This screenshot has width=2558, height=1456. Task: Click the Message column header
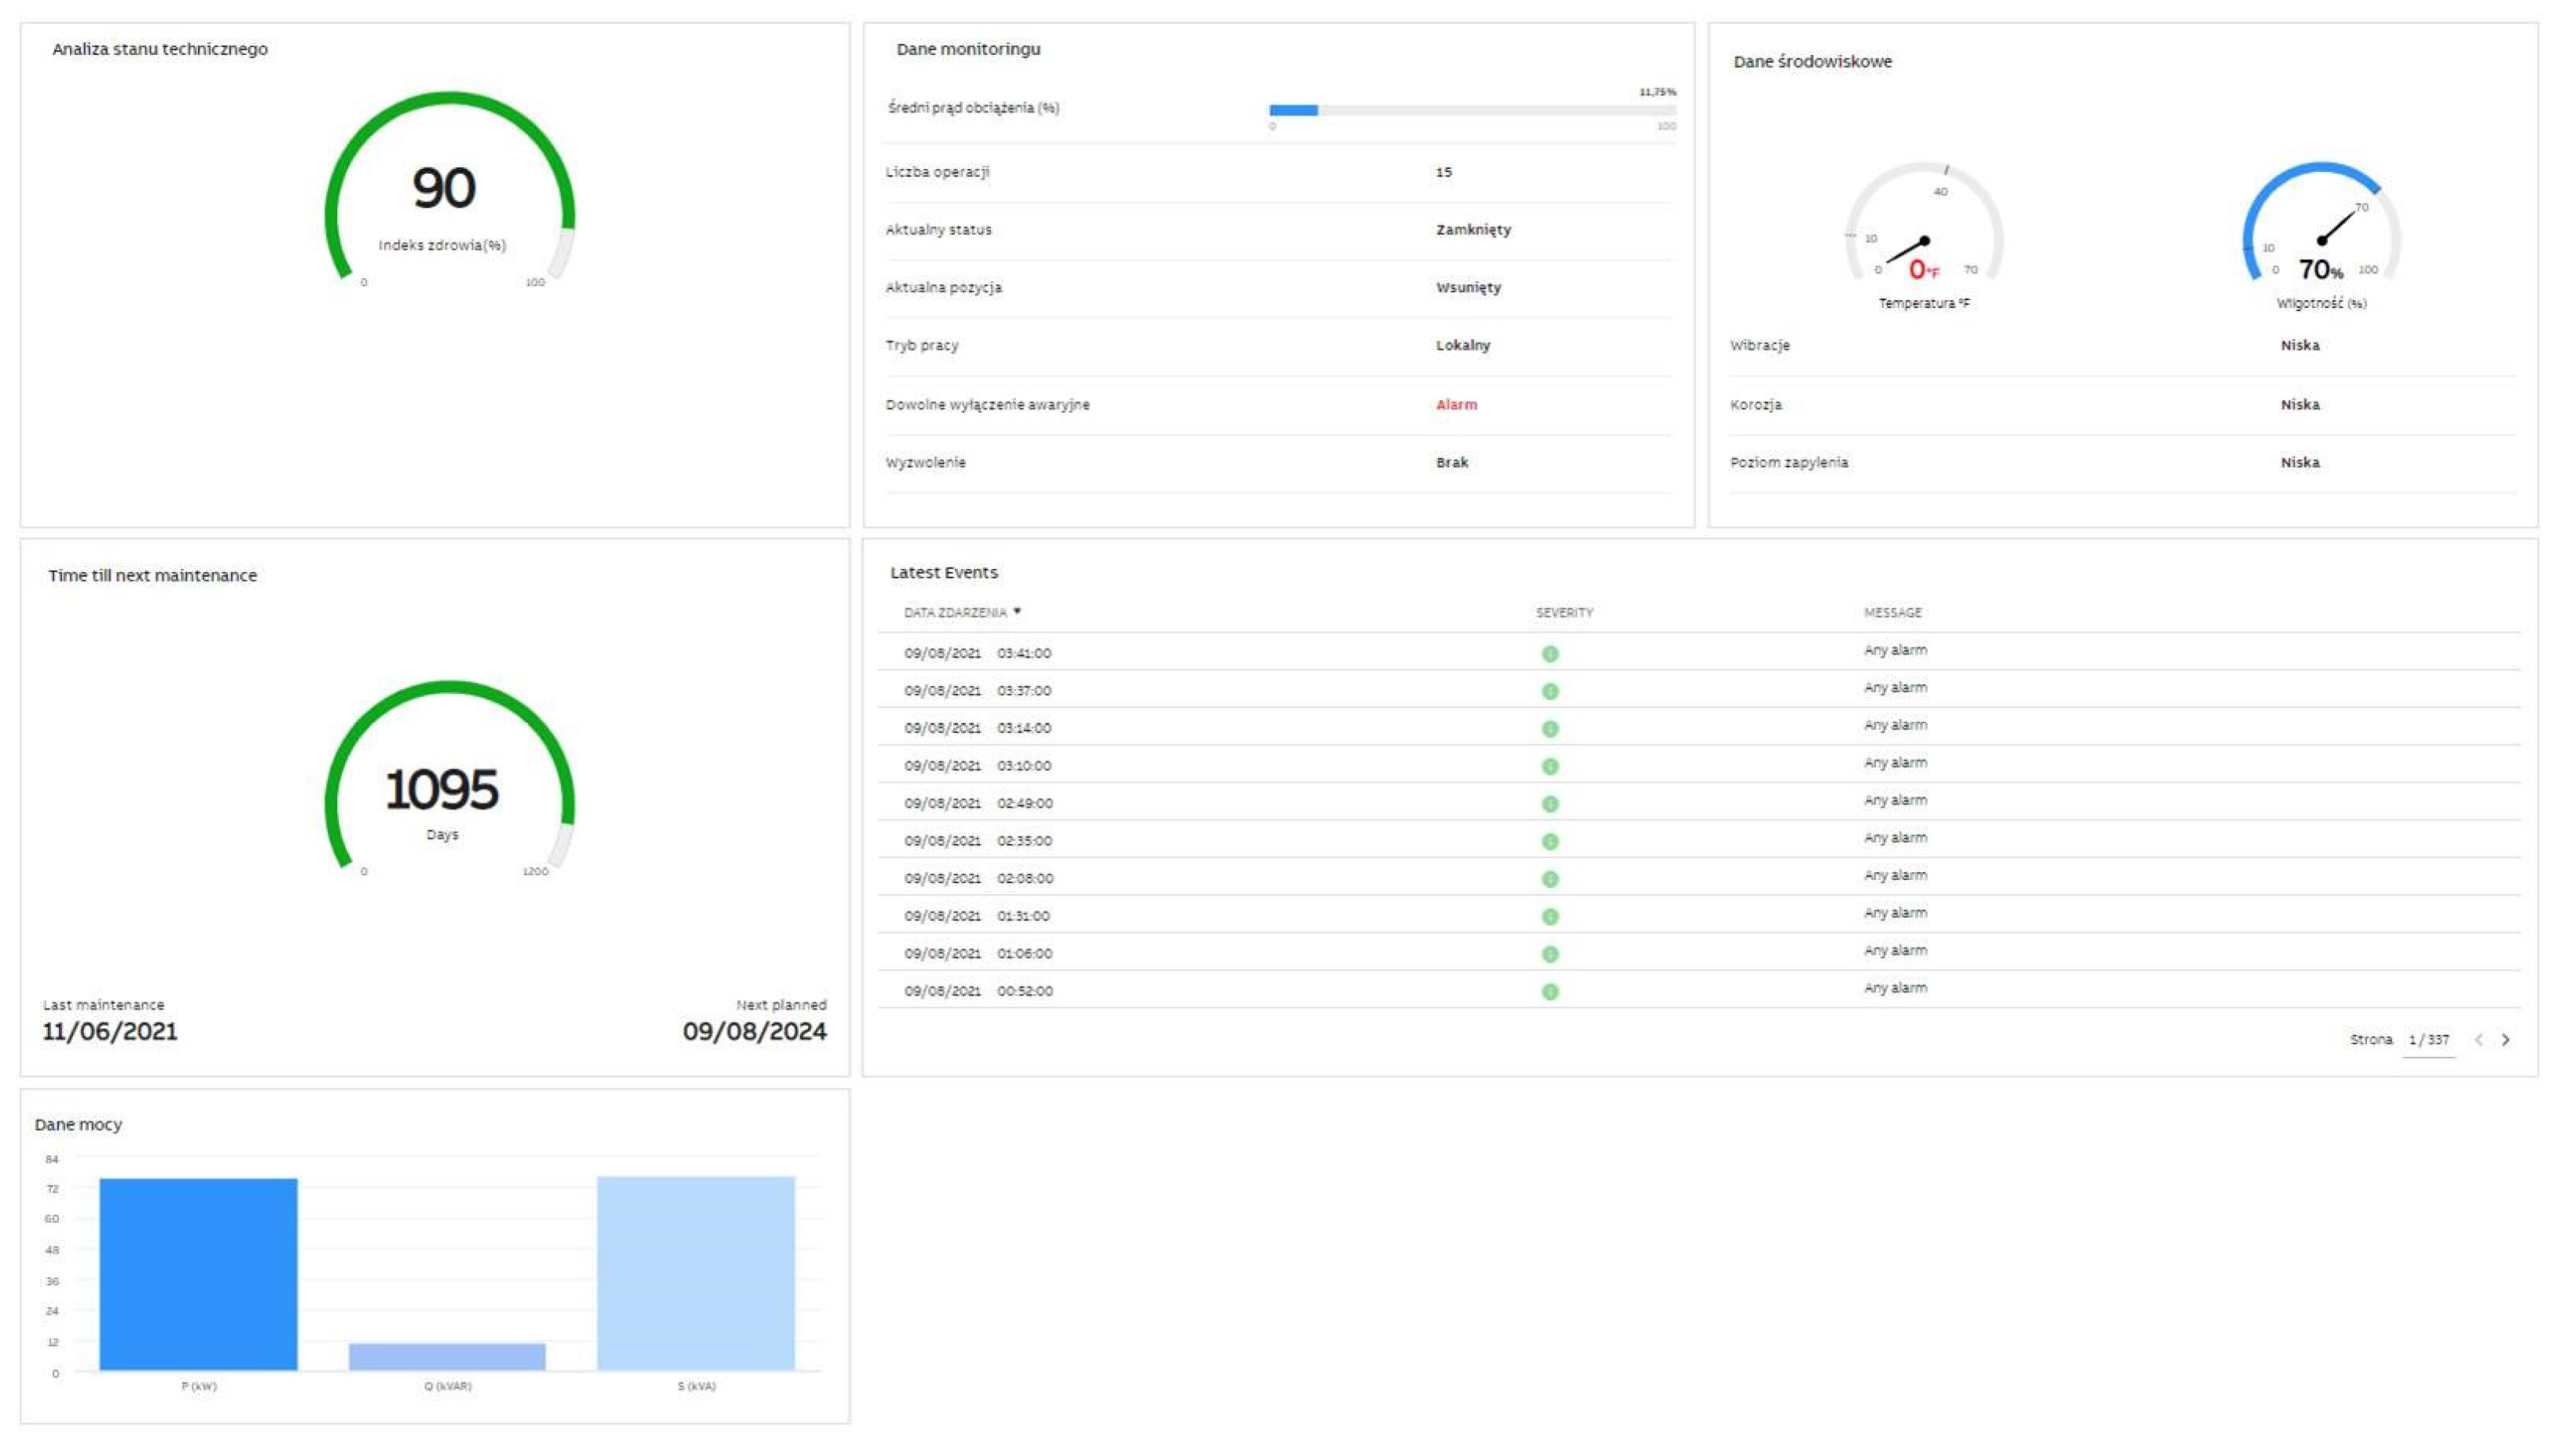1892,612
